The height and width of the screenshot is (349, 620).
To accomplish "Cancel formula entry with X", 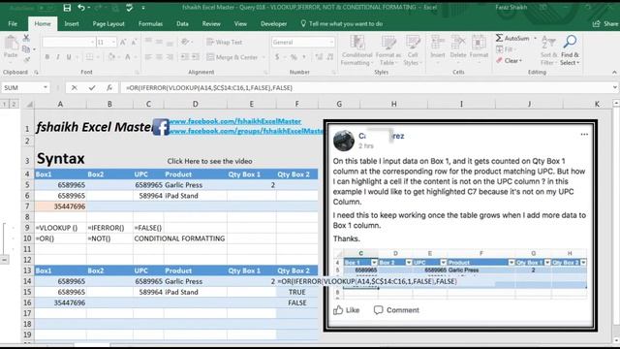I will (x=74, y=88).
